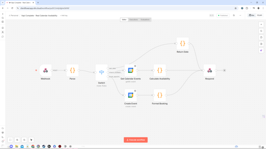Screen dimensions: 266x149
Task: Open the workflow more options menu
Action: [240, 15]
